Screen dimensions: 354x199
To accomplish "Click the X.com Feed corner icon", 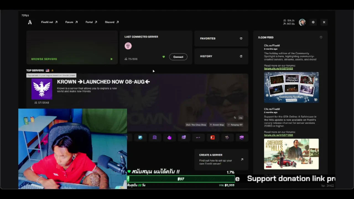I will coord(321,37).
